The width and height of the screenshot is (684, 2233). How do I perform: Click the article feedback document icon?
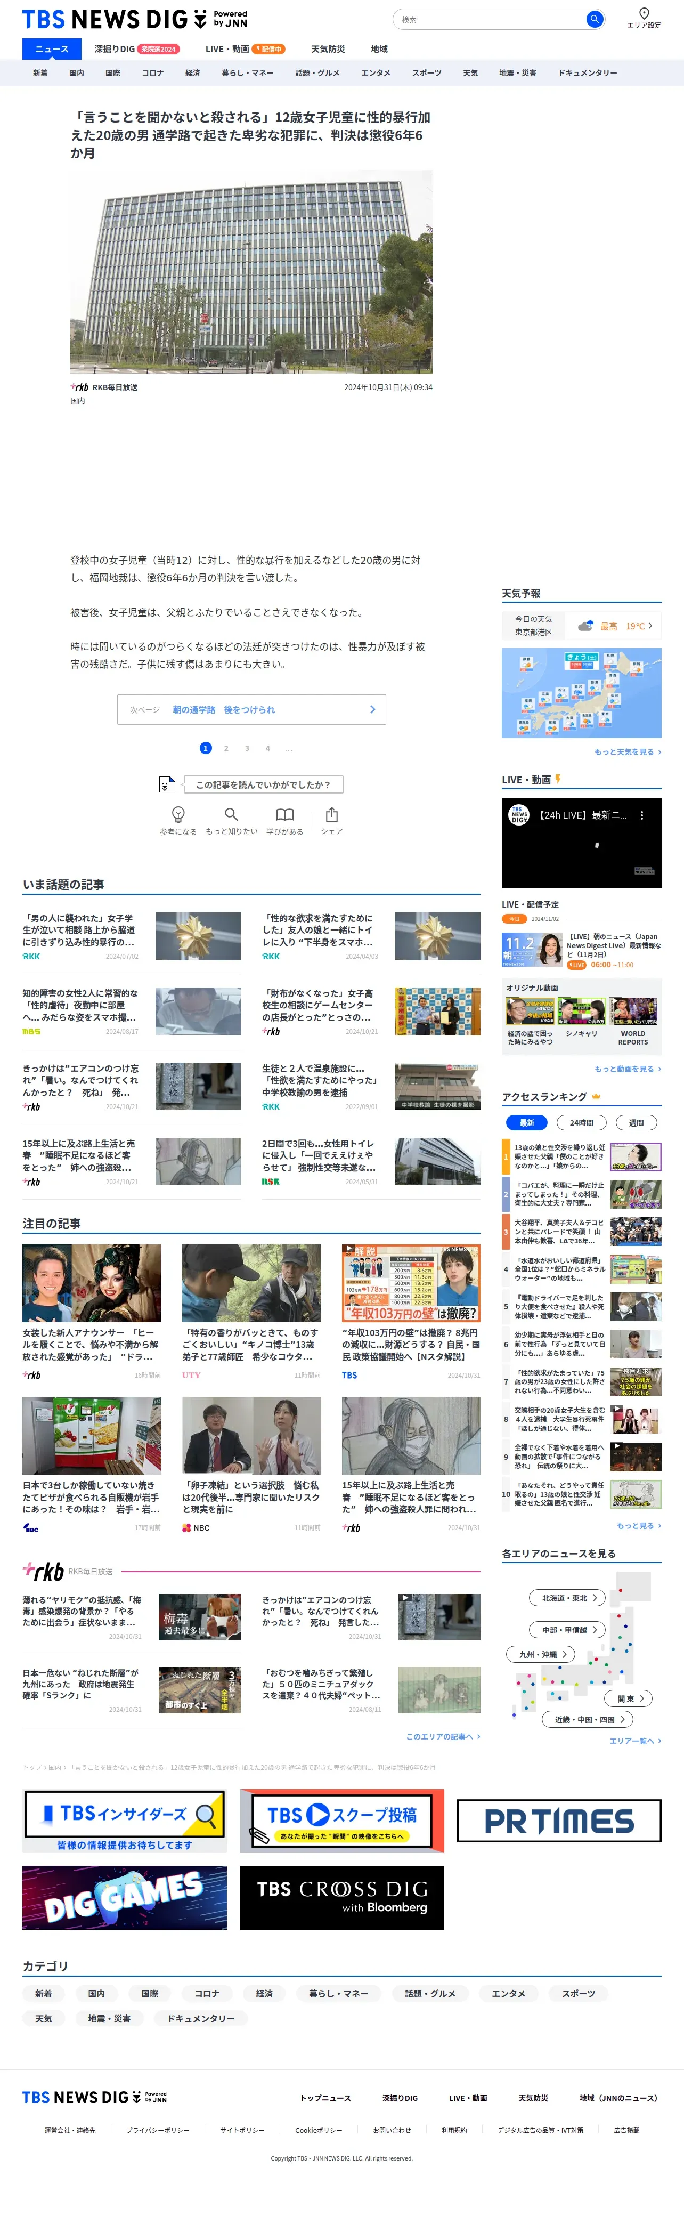(167, 784)
